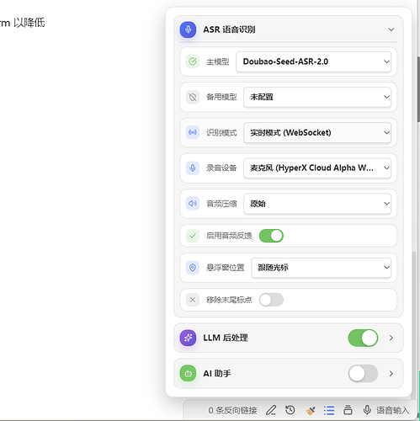Open the 录音设备 HyperX microphone dropdown
This screenshot has height=421, width=420.
click(x=317, y=168)
